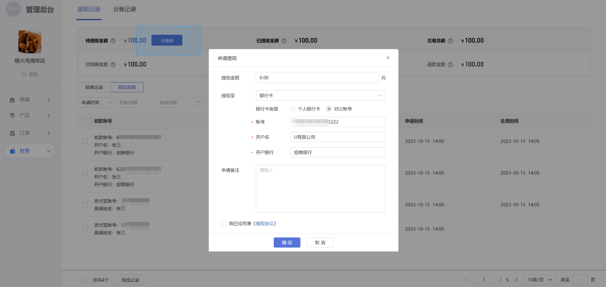Screen dimensions: 606x287
Task: Switch to 分账记录 tab
Action: 125,9
